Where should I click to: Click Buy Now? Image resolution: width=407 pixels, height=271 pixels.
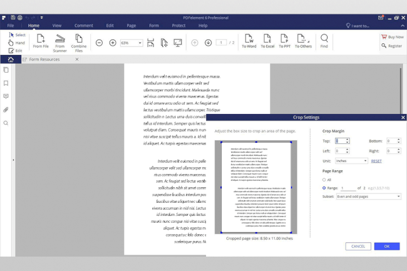393,37
